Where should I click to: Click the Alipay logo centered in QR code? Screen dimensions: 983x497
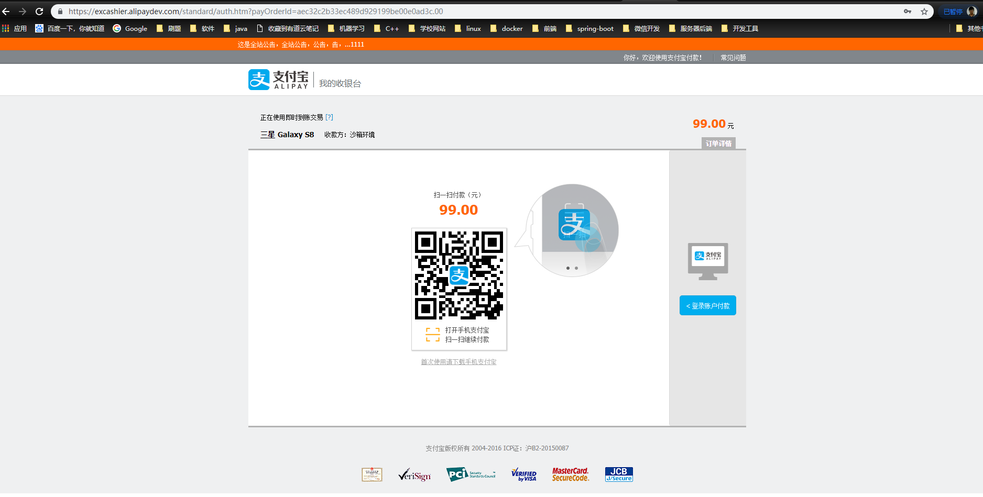point(459,275)
